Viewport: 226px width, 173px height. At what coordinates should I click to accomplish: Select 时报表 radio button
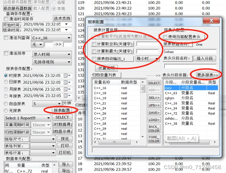(6, 75)
